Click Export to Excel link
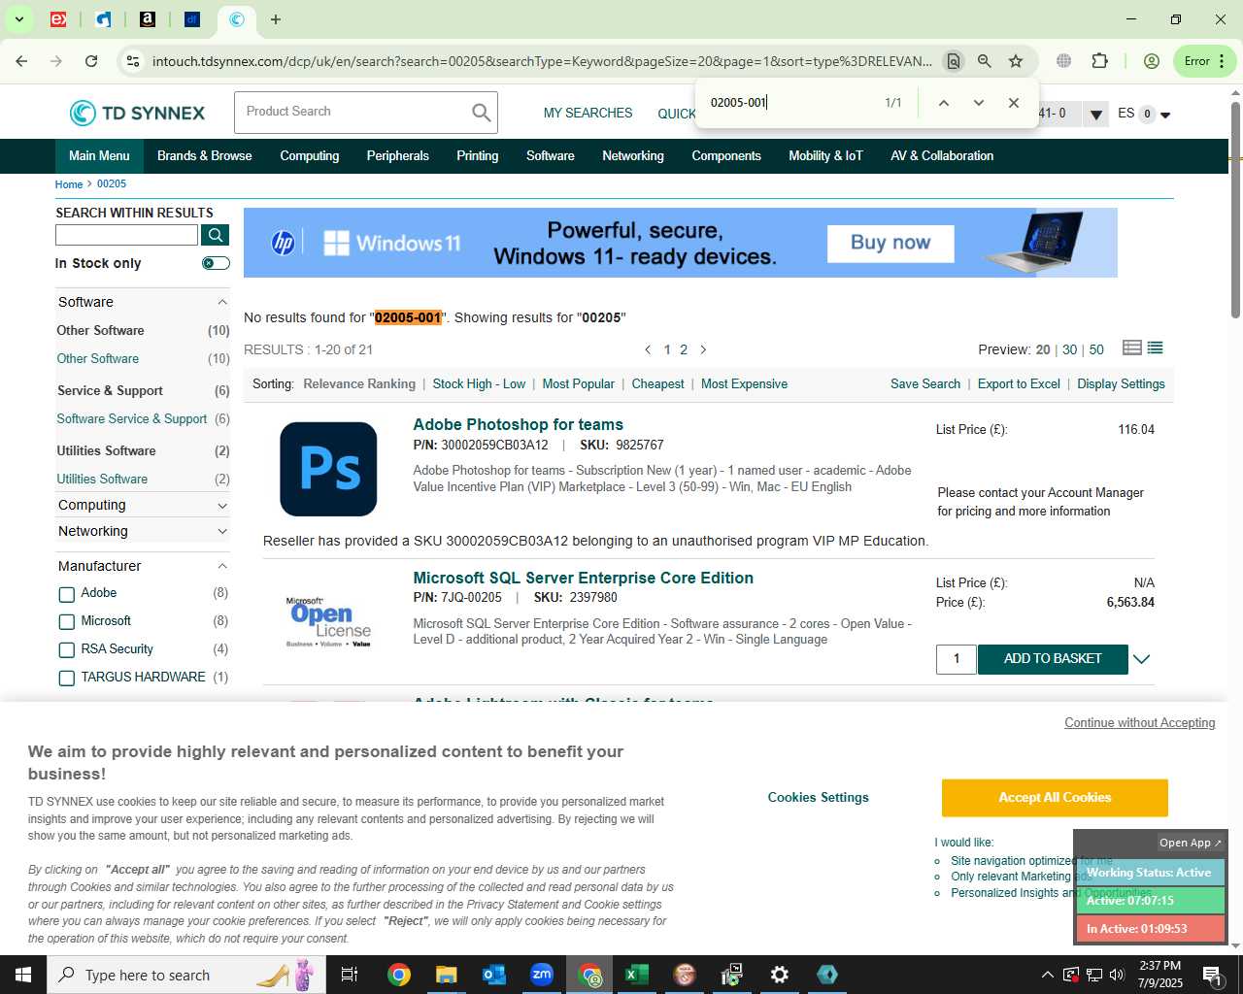The height and width of the screenshot is (994, 1243). pos(1019,384)
